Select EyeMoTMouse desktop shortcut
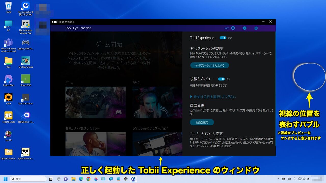326x183 pixels. pyautogui.click(x=25, y=154)
